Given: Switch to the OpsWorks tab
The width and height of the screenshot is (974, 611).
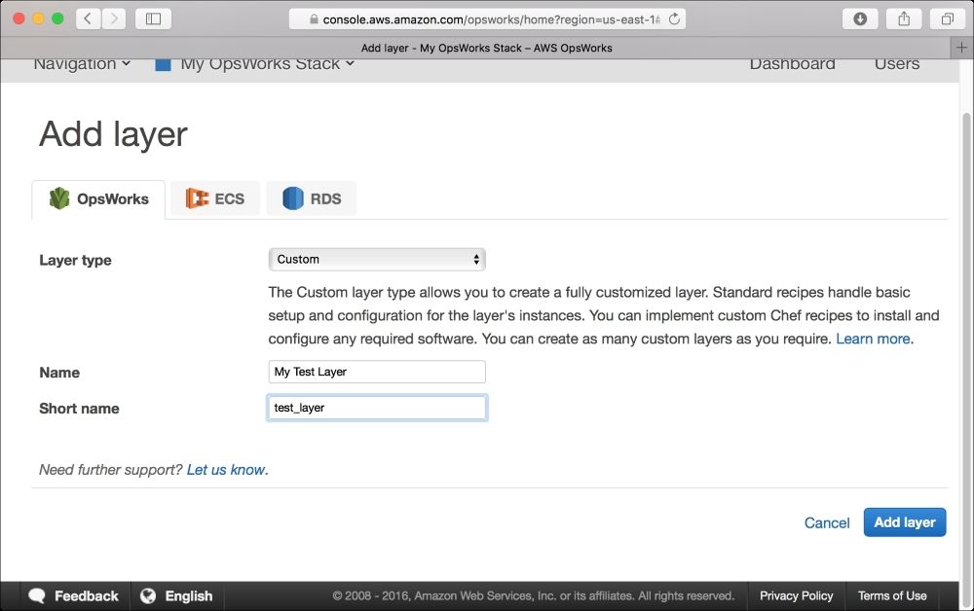Looking at the screenshot, I should click(98, 199).
